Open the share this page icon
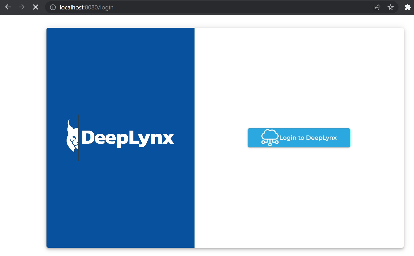 (x=377, y=7)
